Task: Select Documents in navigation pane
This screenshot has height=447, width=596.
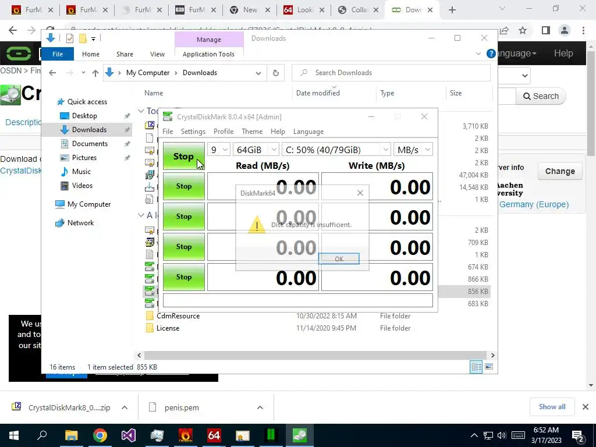Action: pos(90,144)
